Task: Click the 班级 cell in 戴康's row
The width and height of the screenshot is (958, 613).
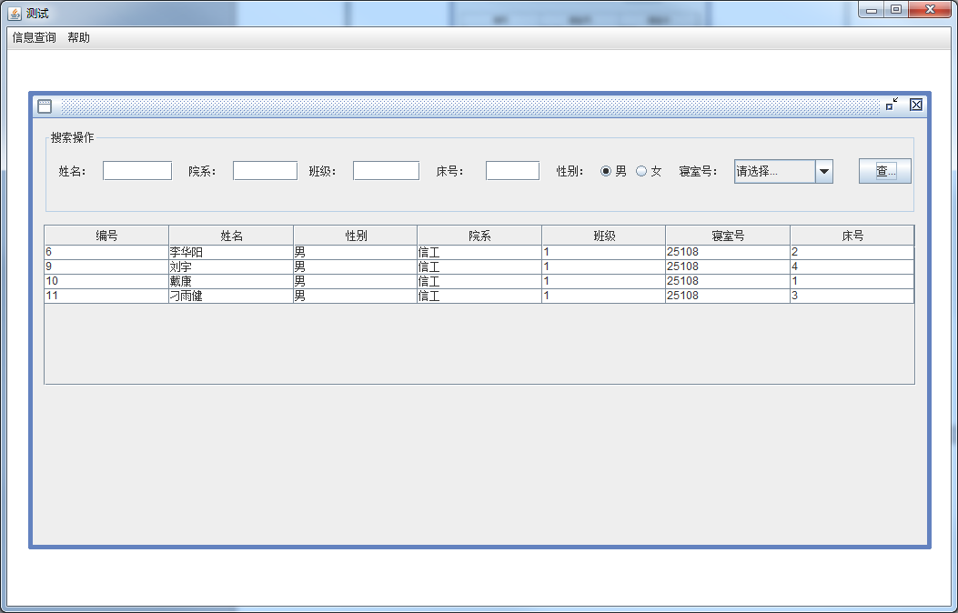Action: pos(603,281)
